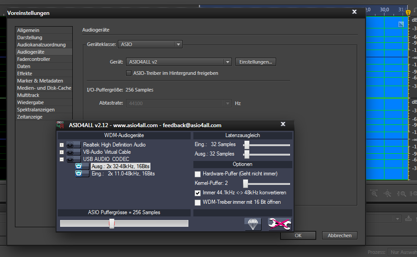The height and width of the screenshot is (257, 417).
Task: Expand the Realtek High Definition Audio node
Action: (x=62, y=145)
